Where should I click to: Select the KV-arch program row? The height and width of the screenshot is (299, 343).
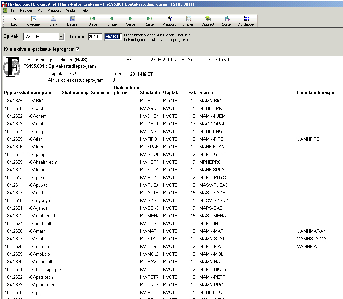(x=173, y=108)
